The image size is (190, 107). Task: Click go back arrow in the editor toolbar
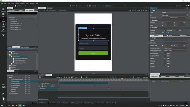coord(8,6)
